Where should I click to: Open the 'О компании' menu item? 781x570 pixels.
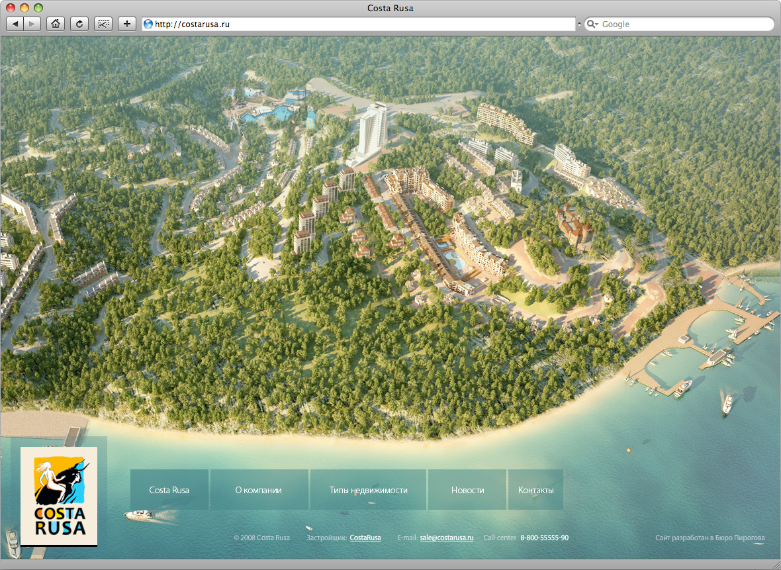[x=259, y=490]
